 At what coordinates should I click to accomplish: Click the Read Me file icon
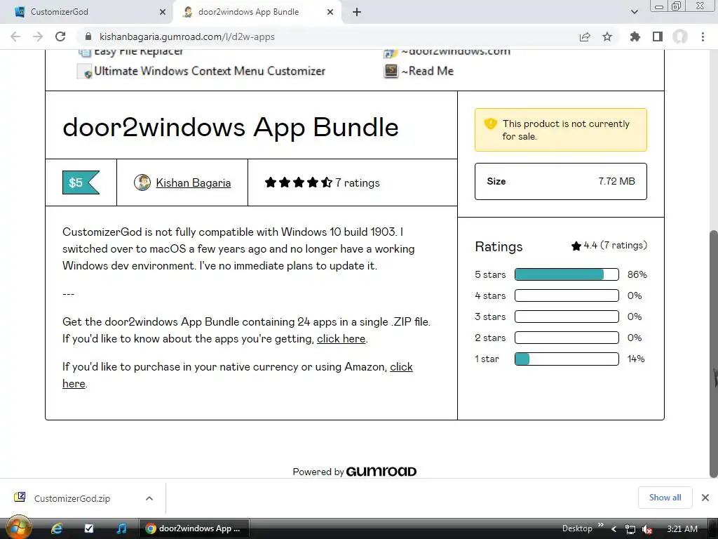click(x=391, y=71)
